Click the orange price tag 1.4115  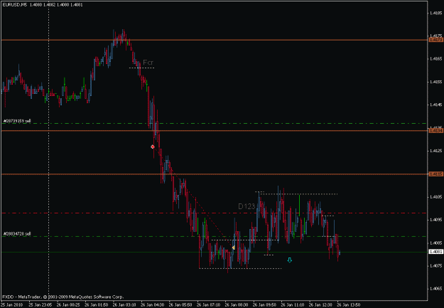coord(435,174)
